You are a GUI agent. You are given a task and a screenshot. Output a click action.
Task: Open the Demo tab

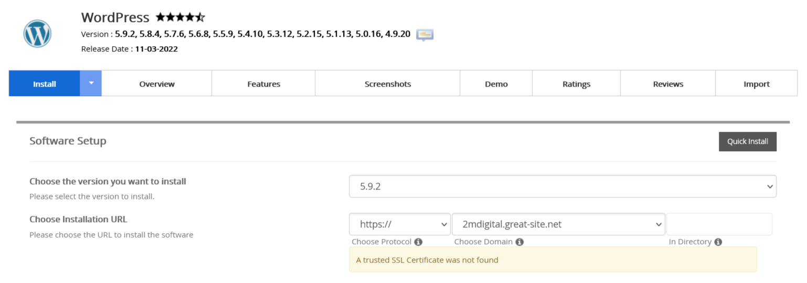click(496, 83)
